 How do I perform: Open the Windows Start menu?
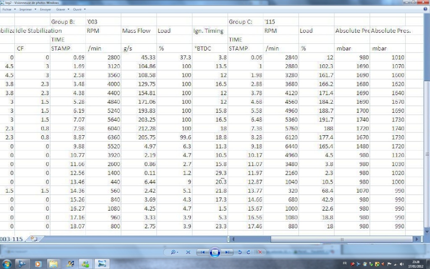7,264
